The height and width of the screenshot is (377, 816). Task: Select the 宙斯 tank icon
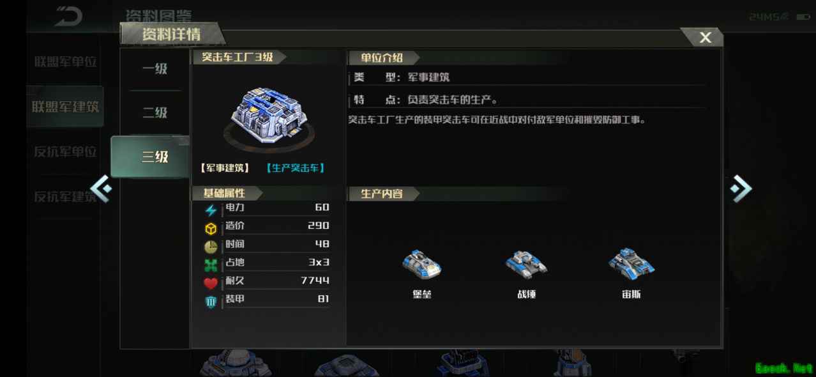[x=631, y=263]
